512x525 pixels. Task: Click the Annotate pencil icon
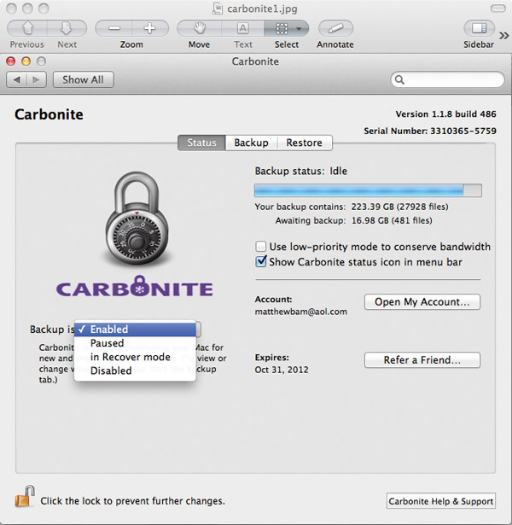335,28
